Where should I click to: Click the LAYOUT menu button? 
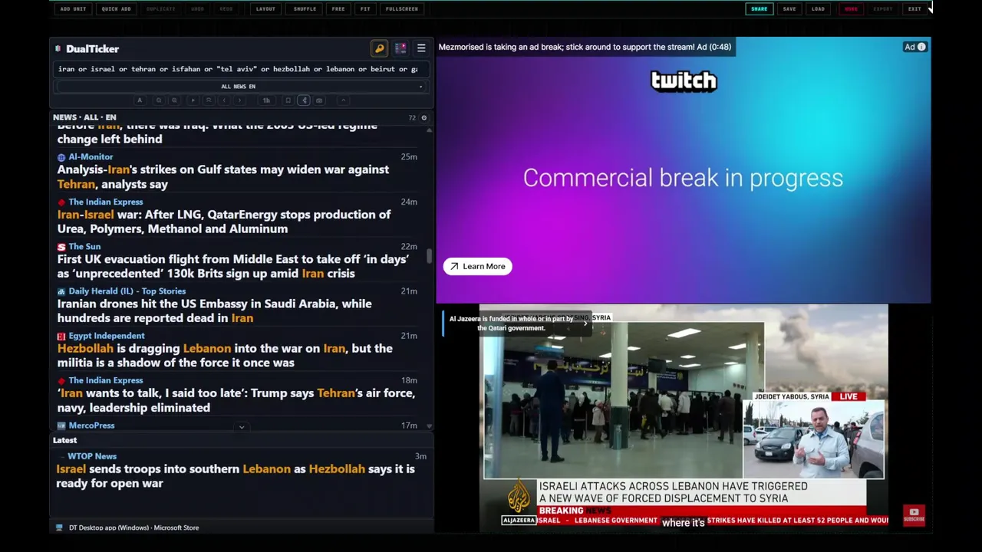pos(265,9)
